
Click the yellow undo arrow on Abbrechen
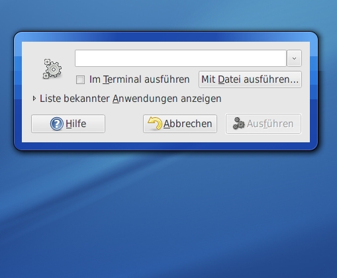pyautogui.click(x=155, y=123)
